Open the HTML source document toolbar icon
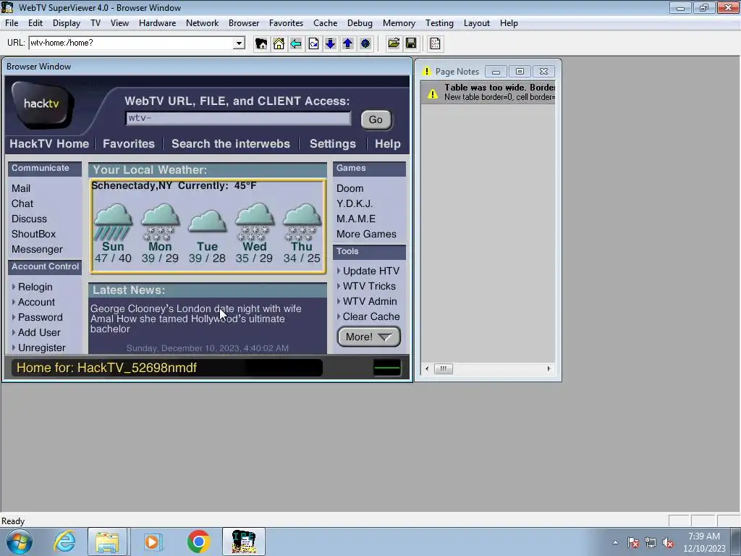The image size is (741, 556). tap(435, 44)
